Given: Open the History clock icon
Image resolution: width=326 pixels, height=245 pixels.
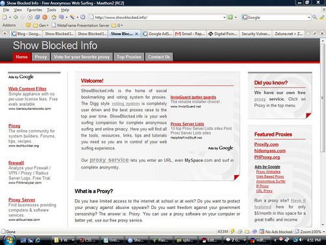Looking at the screenshot, I should [83, 17].
